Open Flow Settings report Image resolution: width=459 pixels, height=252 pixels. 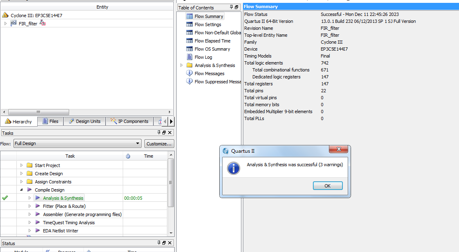(208, 25)
